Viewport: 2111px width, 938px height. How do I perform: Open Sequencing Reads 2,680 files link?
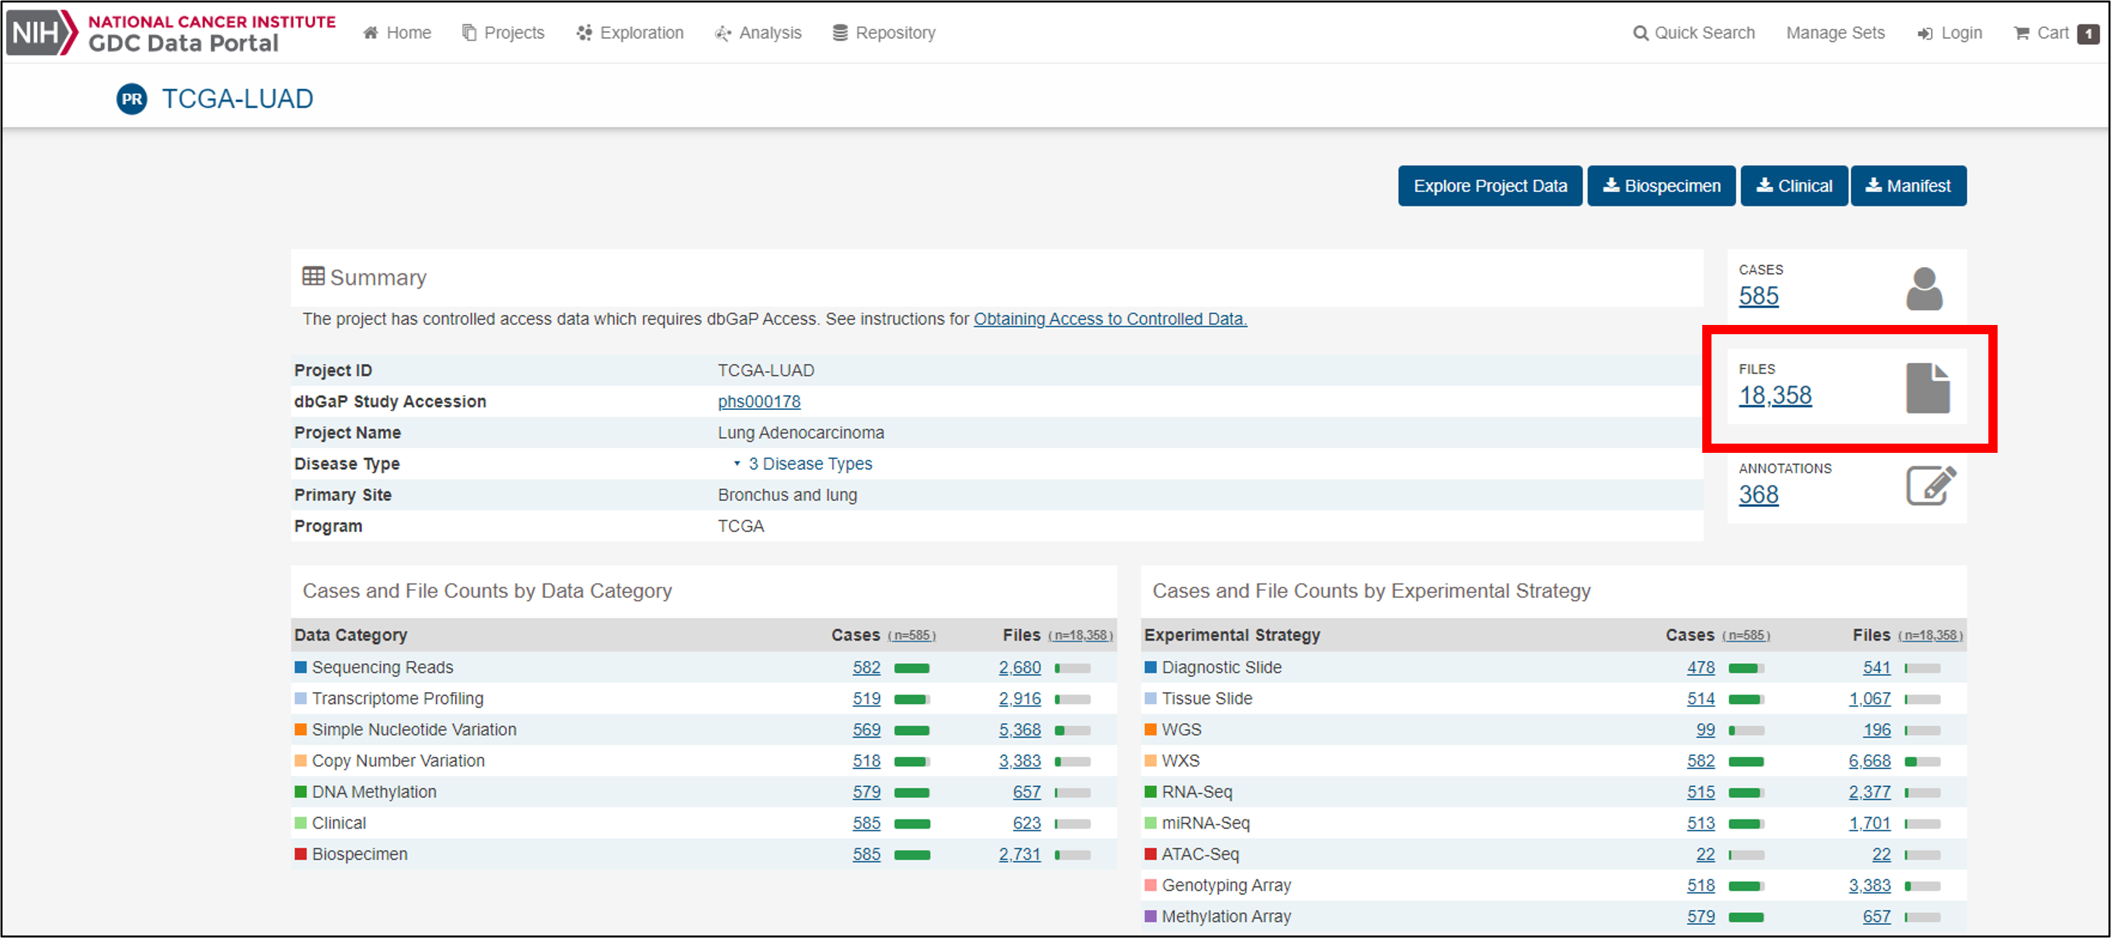tap(1019, 668)
